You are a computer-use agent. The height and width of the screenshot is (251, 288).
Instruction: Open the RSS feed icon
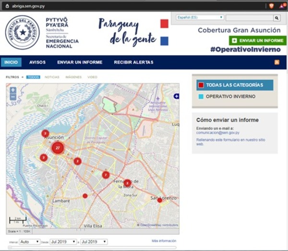(277, 62)
